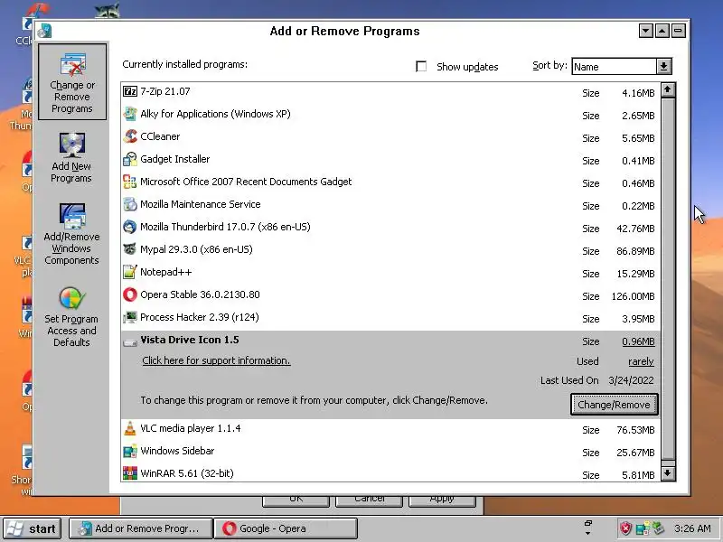Click the network computers tray icon

(x=642, y=528)
